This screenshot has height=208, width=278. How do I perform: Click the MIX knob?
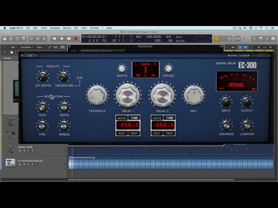point(193,95)
